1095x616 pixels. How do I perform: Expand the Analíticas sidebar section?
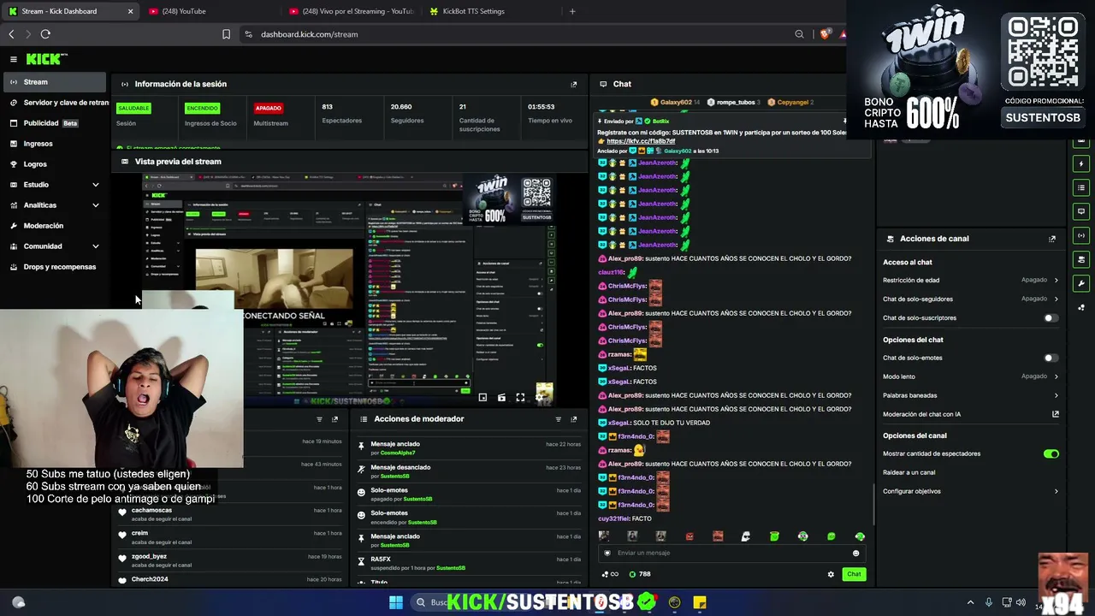point(55,205)
